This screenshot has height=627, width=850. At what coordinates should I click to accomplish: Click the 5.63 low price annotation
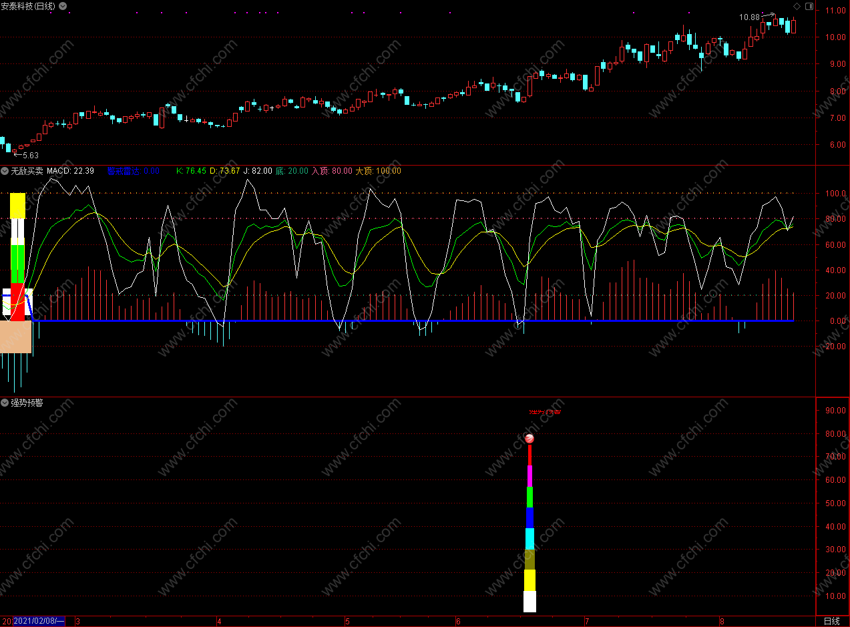pos(30,156)
